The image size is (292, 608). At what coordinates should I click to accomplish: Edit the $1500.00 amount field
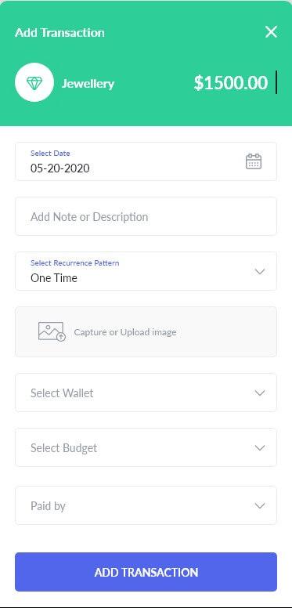pos(231,83)
